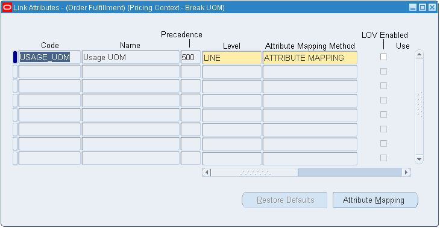Click the horizontal scrollbar thumb

254,173
